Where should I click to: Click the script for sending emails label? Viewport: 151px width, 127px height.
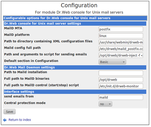[x=45, y=54]
